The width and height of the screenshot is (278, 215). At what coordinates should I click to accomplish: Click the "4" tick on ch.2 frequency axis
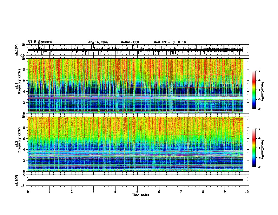coord(25,150)
